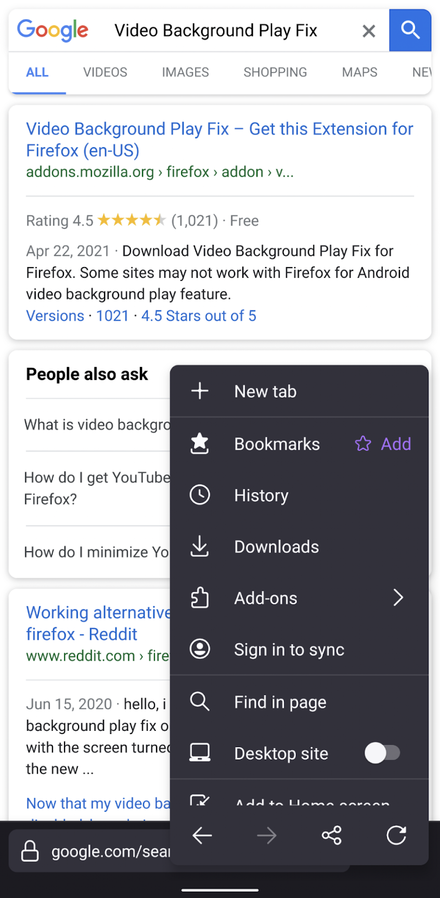Switch to the ALL results tab
This screenshot has width=440, height=898.
coord(37,72)
